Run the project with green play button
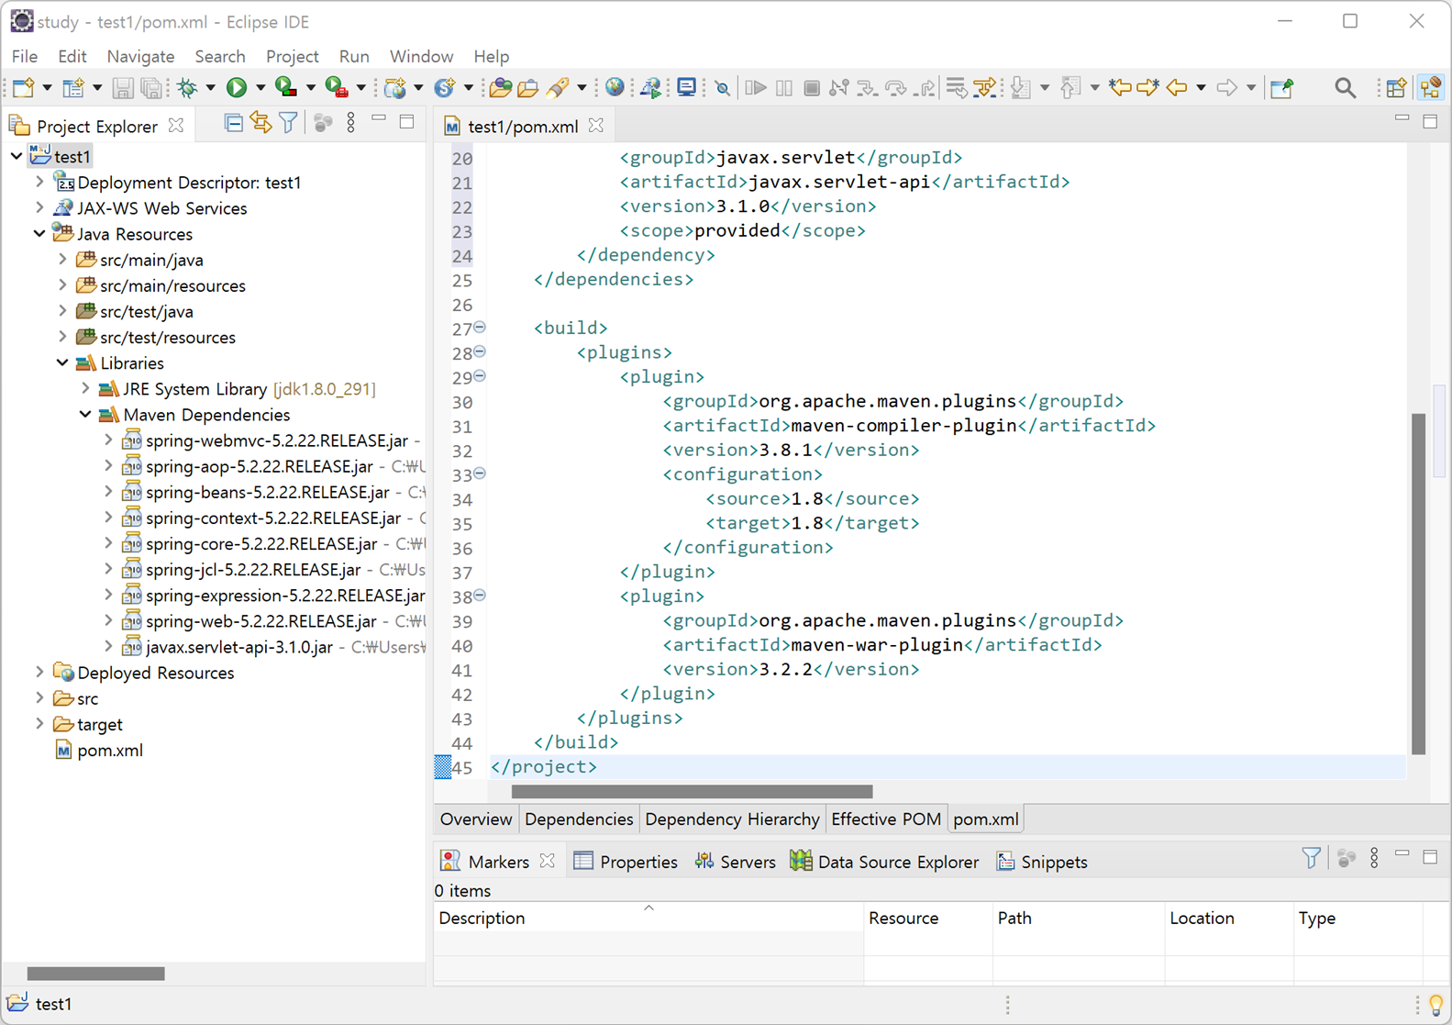Screen dimensions: 1452x1025 237,88
